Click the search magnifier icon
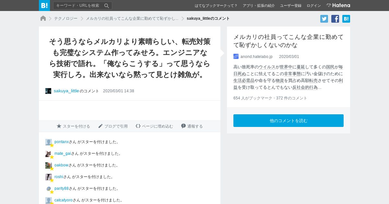This screenshot has height=204, width=389. pyautogui.click(x=107, y=6)
